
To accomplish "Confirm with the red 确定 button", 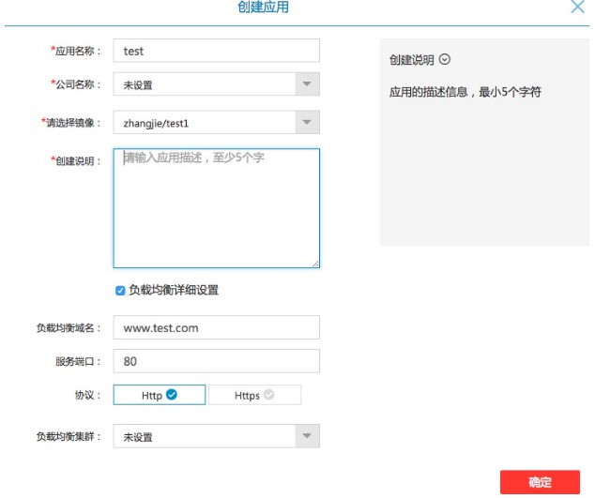I will [x=540, y=482].
